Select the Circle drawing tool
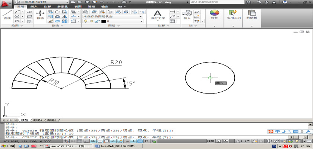313x149 pixels. (18, 16)
